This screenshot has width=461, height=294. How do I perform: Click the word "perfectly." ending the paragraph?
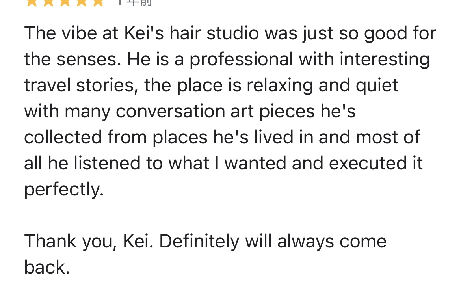click(64, 190)
